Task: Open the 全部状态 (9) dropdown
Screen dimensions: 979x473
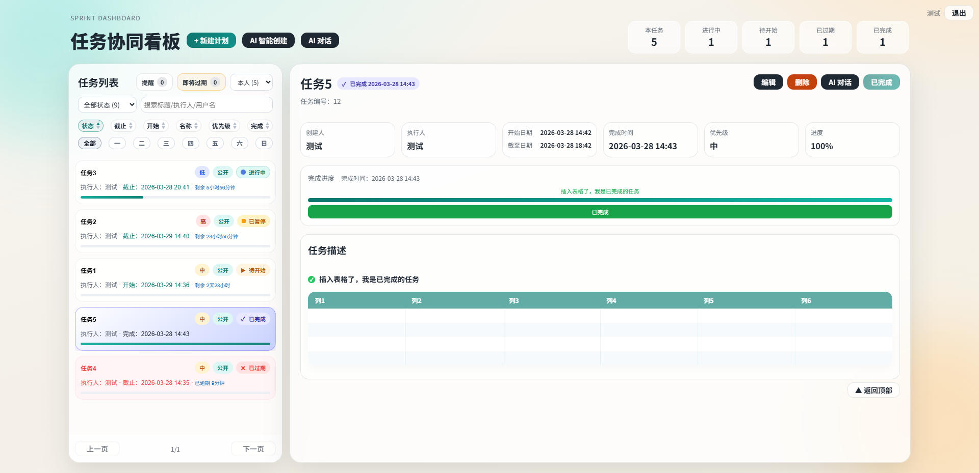Action: [107, 105]
